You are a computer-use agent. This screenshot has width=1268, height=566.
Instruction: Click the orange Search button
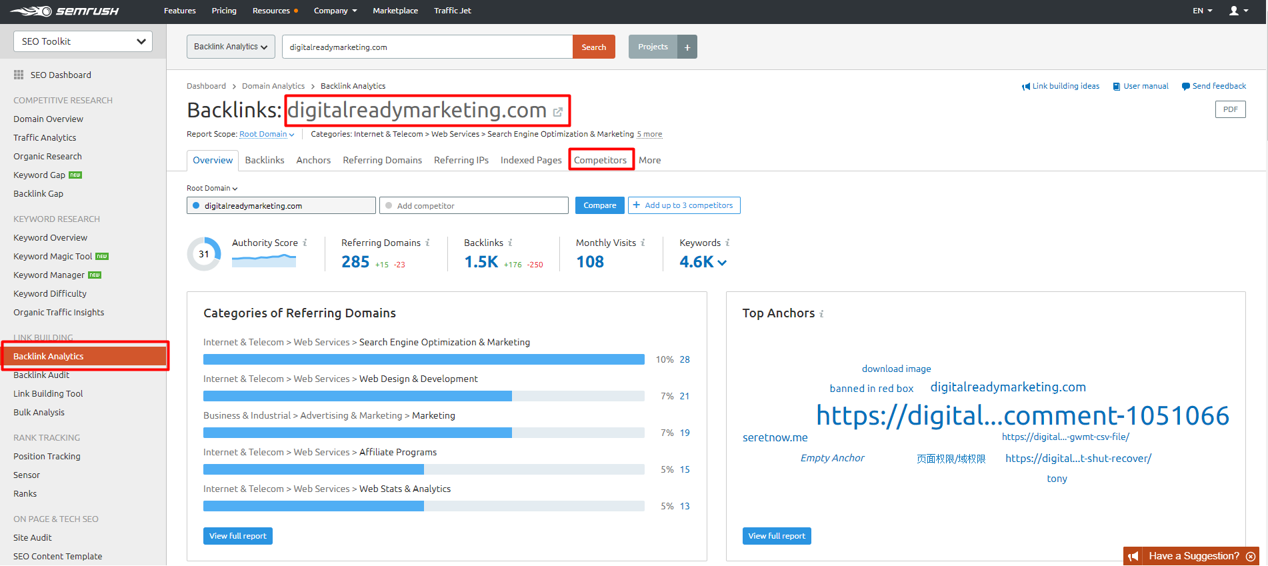(593, 47)
